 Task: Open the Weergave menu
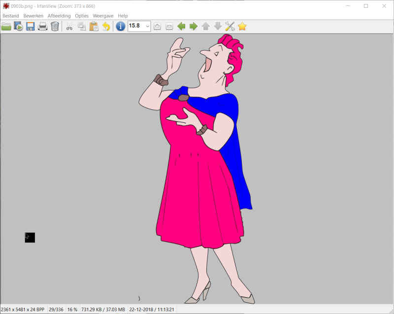tap(103, 16)
